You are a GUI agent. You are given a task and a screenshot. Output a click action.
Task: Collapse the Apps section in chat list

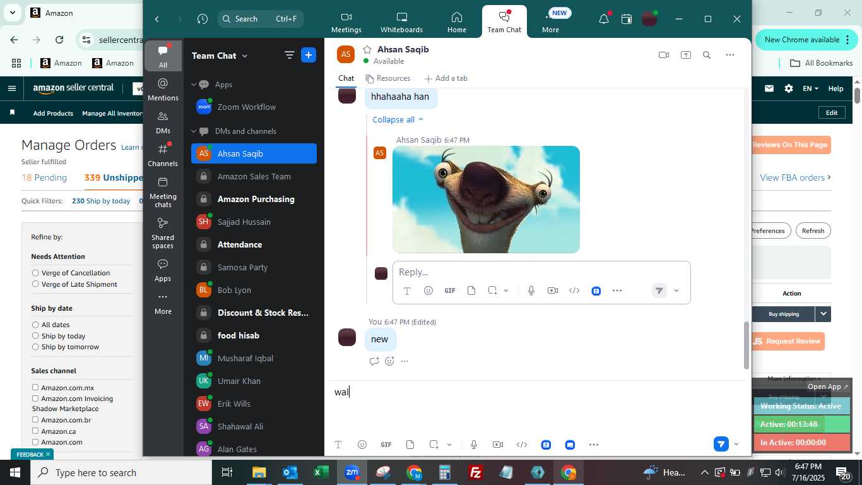[194, 84]
